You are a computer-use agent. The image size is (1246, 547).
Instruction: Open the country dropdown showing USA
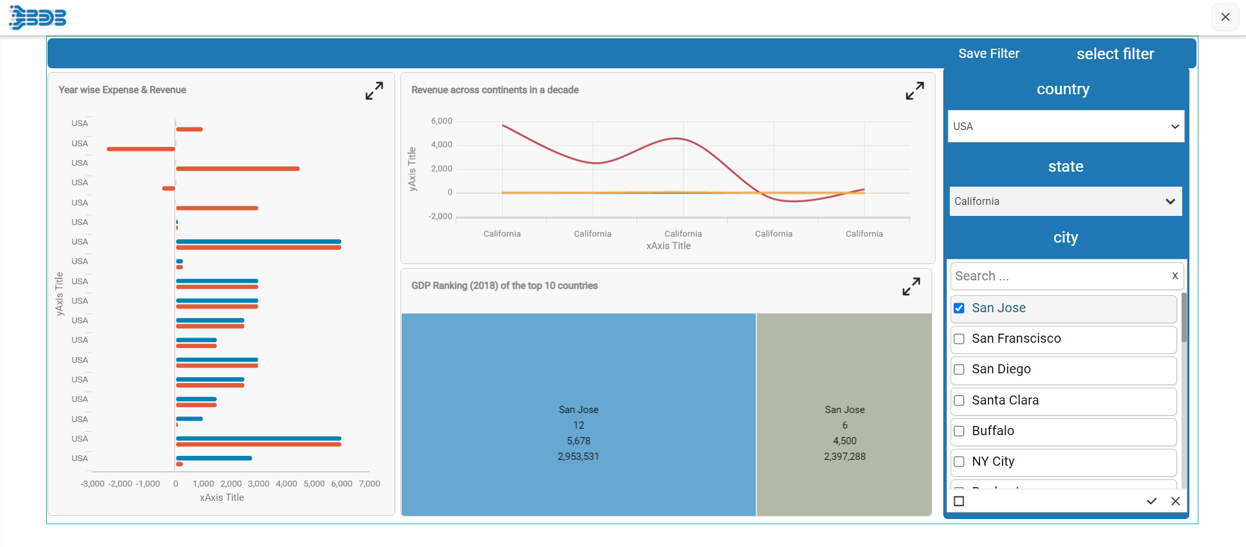(x=1066, y=126)
